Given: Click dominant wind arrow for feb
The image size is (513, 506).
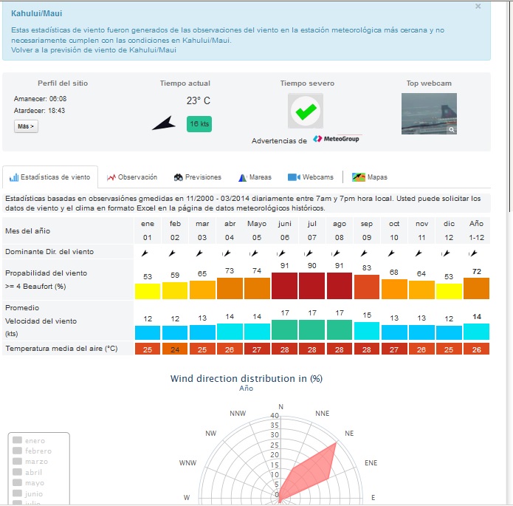Looking at the screenshot, I should pos(172,253).
